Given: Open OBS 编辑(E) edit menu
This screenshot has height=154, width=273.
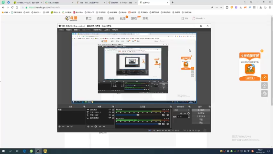Looking at the screenshot, I should (x=69, y=30).
